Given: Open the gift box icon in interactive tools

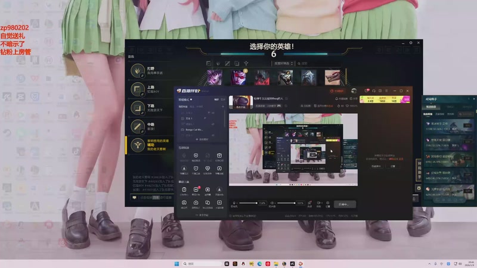Looking at the screenshot, I should tap(219, 157).
